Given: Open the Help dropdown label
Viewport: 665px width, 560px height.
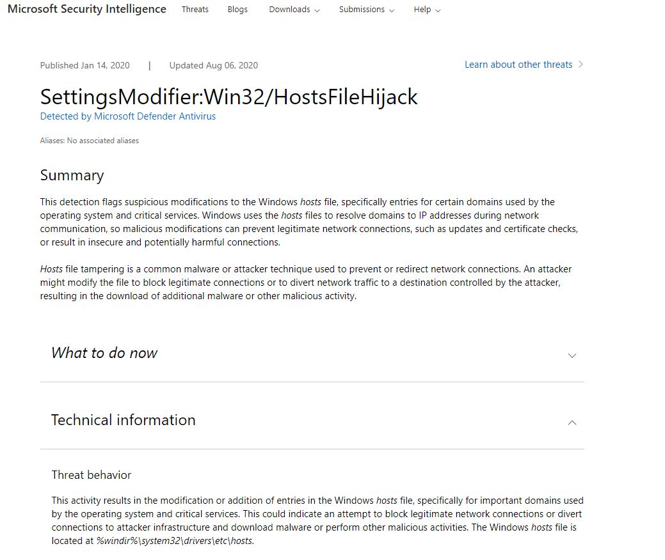Looking at the screenshot, I should pos(422,10).
